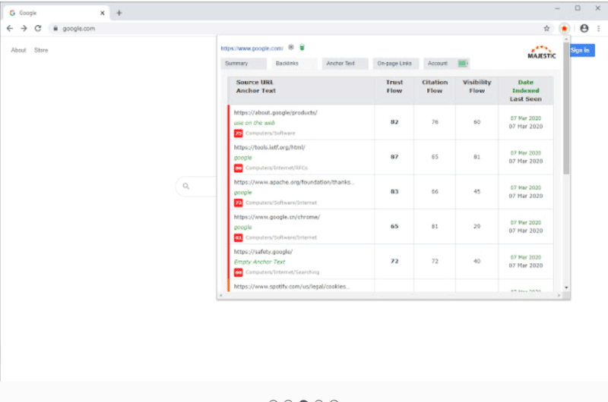Click the red badge under safety.google row
608x402 pixels.
tap(238, 272)
